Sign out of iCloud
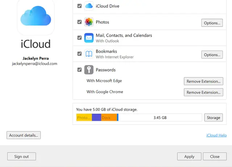The image size is (232, 167). (21, 156)
